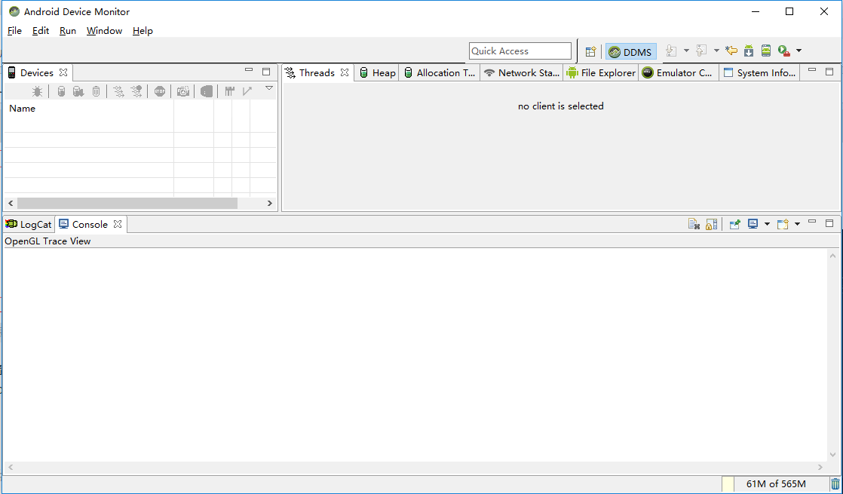843x494 pixels.
Task: Maximize the Threads panel group
Action: coord(829,71)
